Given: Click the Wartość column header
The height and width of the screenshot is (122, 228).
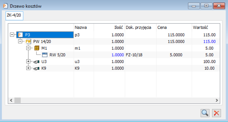Looking at the screenshot, I should (x=206, y=27).
